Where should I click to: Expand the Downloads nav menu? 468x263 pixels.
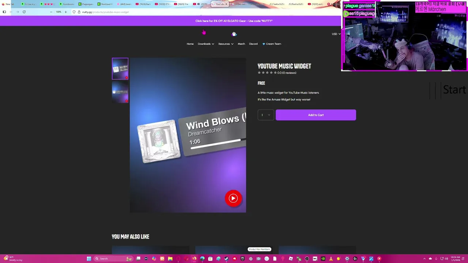click(206, 44)
